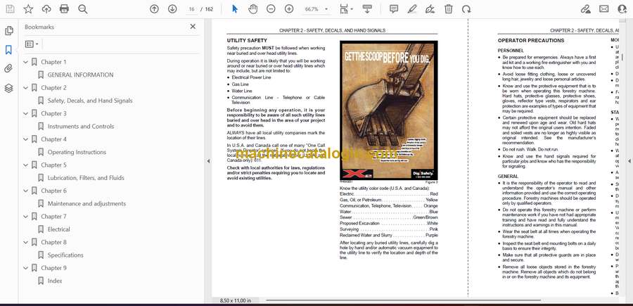Collapse the Chapter 2 bookmark

click(27, 88)
